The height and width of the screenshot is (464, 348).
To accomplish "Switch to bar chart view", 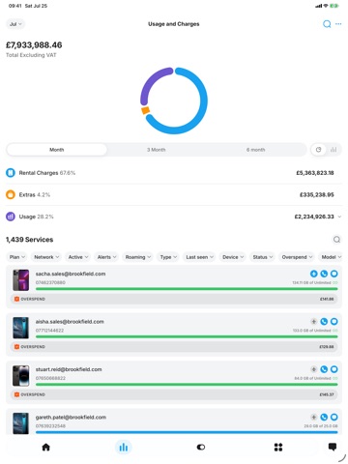I will click(333, 150).
